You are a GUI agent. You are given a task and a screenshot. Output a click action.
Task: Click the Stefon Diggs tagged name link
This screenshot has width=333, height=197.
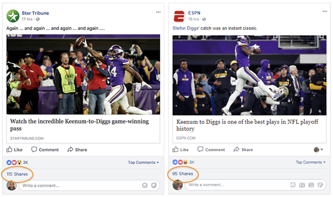coord(186,28)
